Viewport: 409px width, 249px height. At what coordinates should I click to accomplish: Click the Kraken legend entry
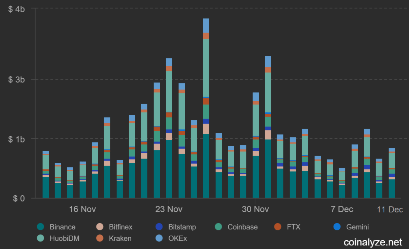pos(114,238)
